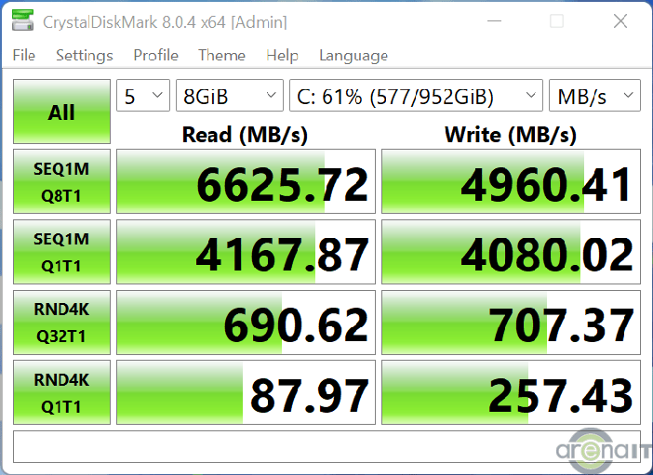This screenshot has width=653, height=475.
Task: Open the Help menu
Action: [x=282, y=56]
